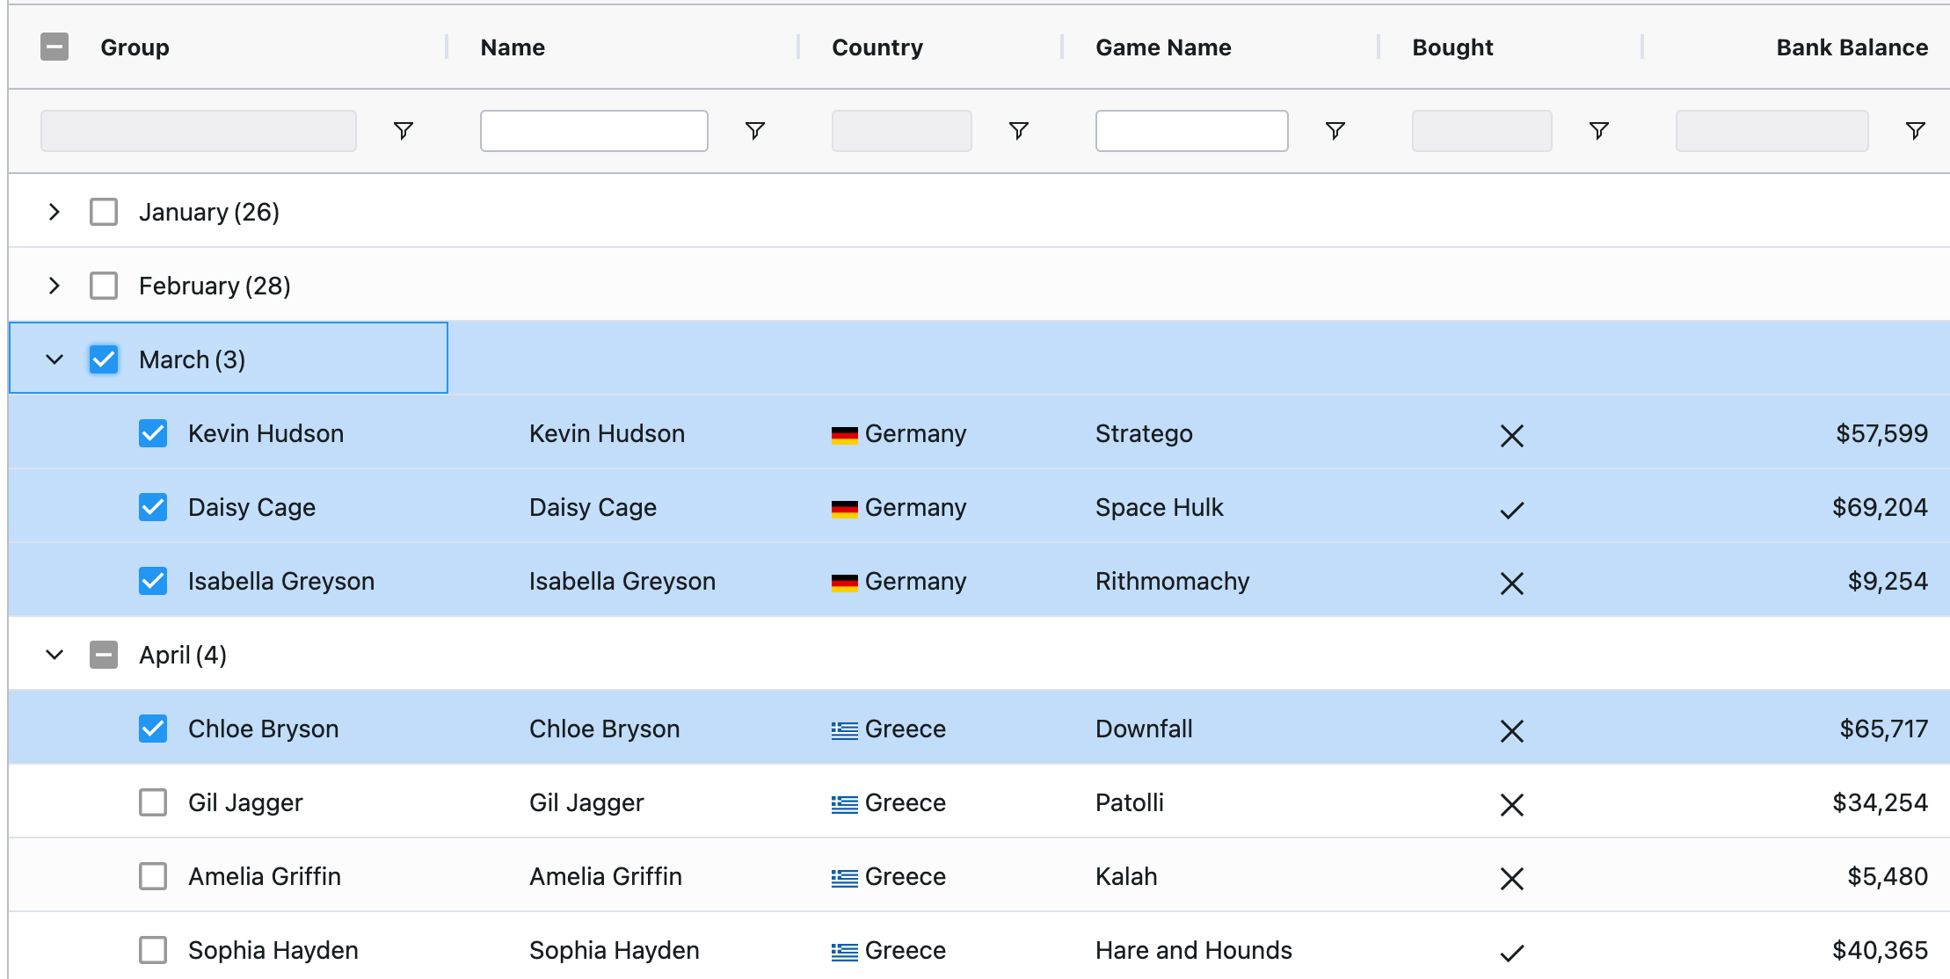Sort by Country column header
The width and height of the screenshot is (1950, 979).
877,47
